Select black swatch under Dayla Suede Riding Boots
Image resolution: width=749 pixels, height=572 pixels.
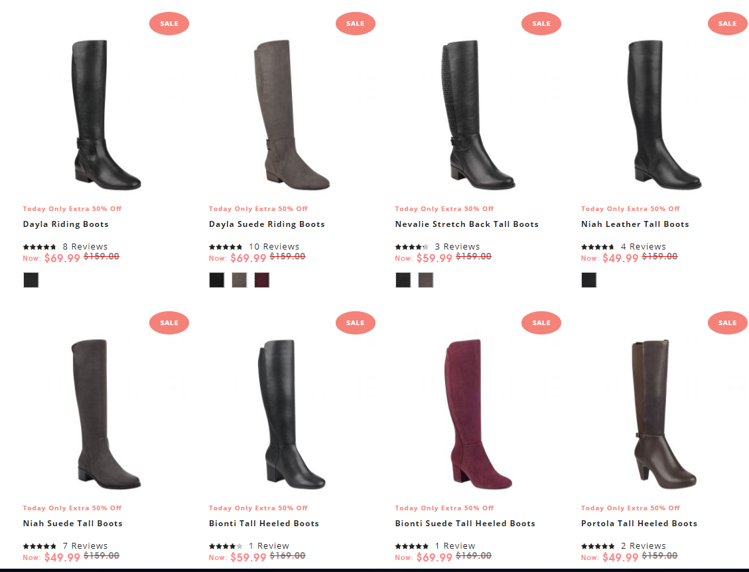pos(217,280)
